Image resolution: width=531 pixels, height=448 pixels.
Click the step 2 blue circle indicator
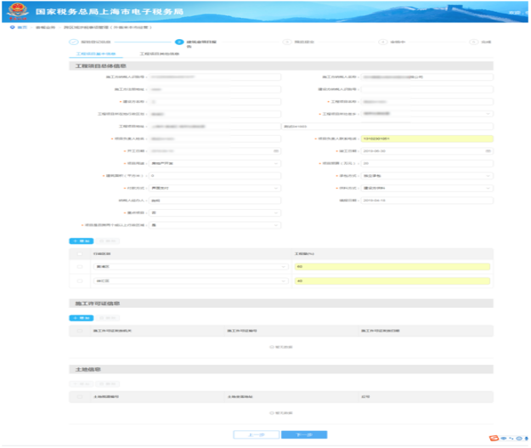[179, 42]
